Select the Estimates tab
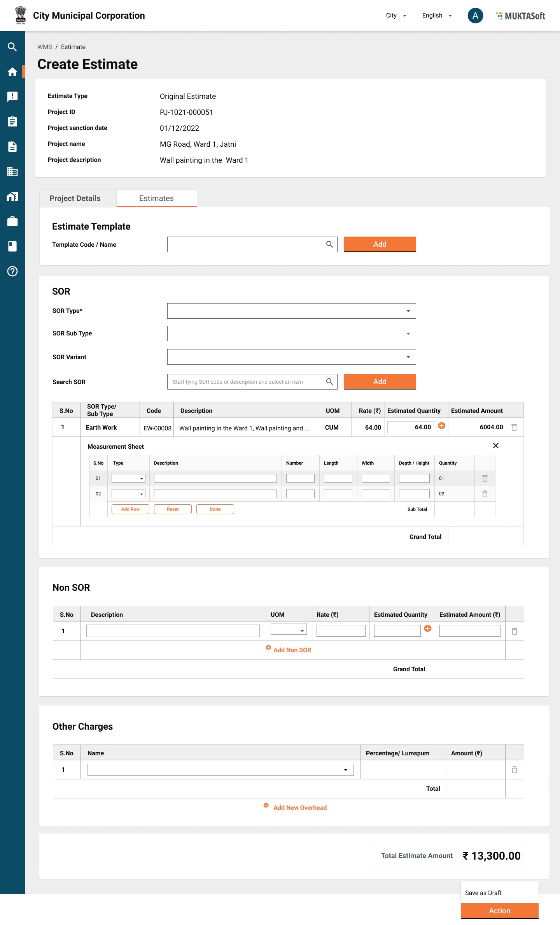560x925 pixels. [156, 198]
